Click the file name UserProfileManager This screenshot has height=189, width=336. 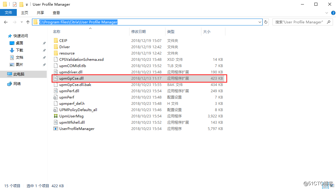pos(77,129)
